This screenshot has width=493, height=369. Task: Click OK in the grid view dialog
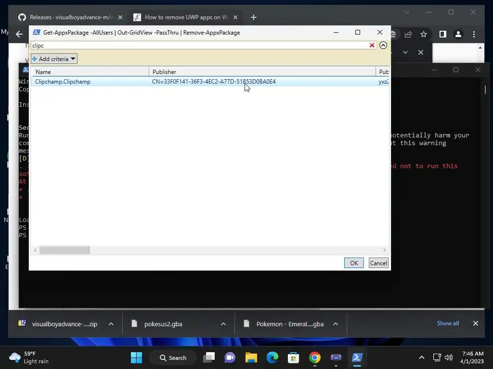tap(354, 263)
